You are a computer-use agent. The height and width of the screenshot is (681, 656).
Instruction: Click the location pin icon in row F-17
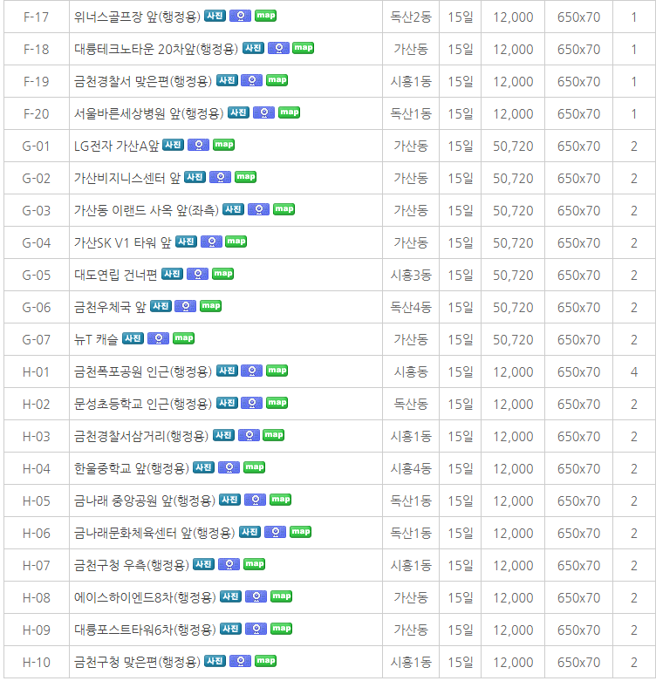click(240, 16)
